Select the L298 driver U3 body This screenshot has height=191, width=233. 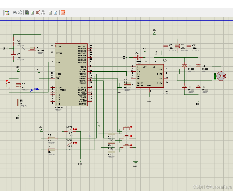[150, 76]
